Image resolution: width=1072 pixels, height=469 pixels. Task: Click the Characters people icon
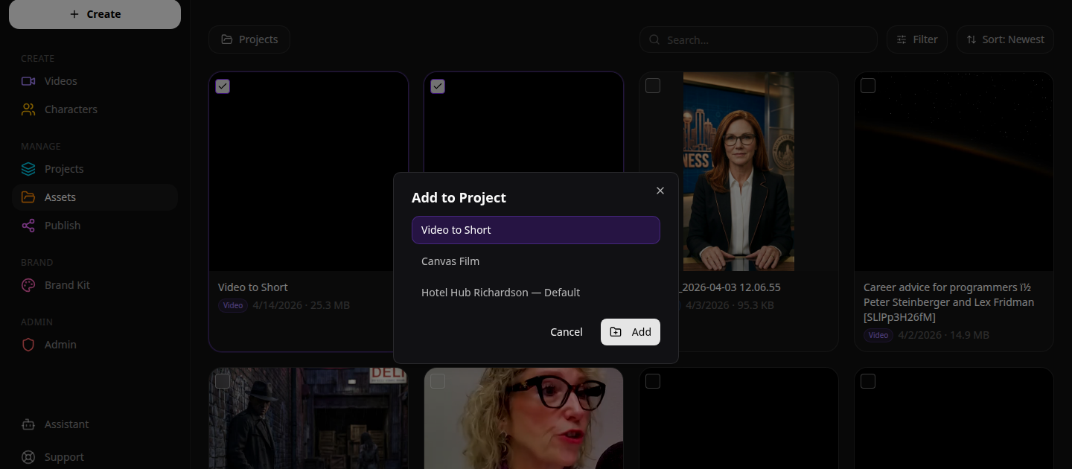point(28,109)
